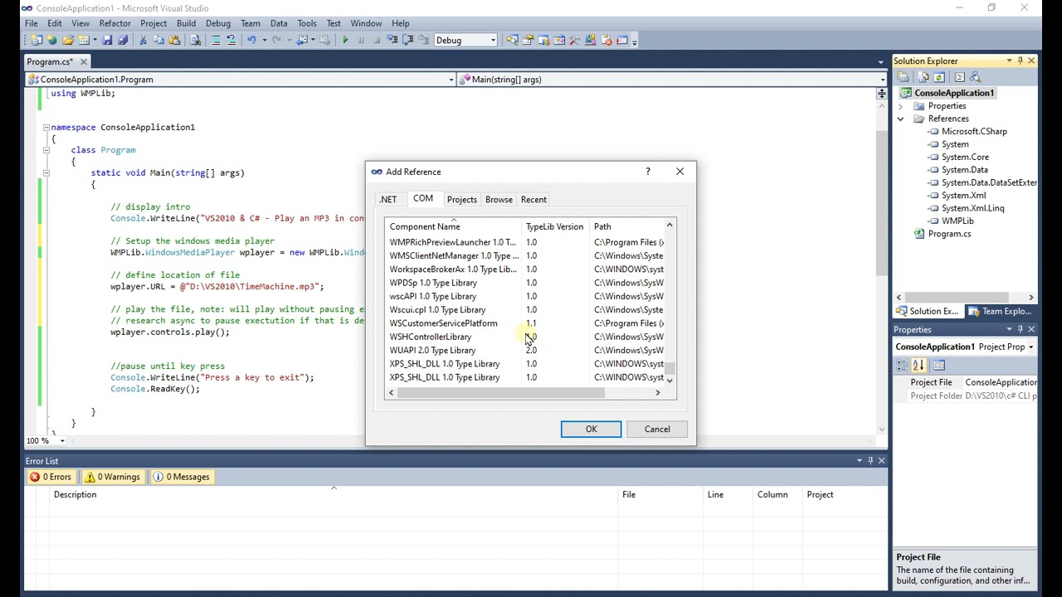
Task: Click the Redo arrow icon
Action: pyautogui.click(x=276, y=40)
